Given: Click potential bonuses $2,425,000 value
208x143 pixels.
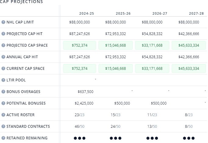Looking at the screenshot, I should tap(84, 103).
